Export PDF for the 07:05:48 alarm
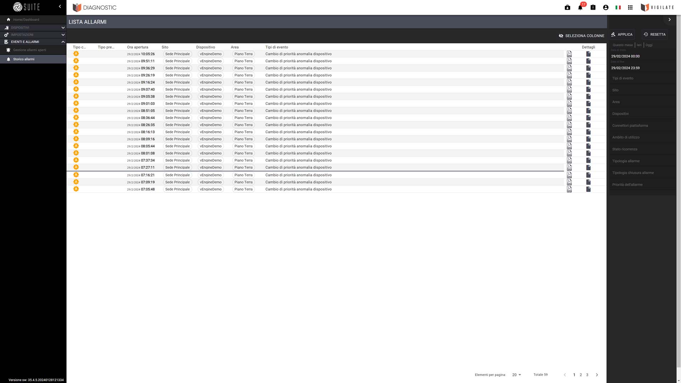The height and width of the screenshot is (383, 681). 569,189
